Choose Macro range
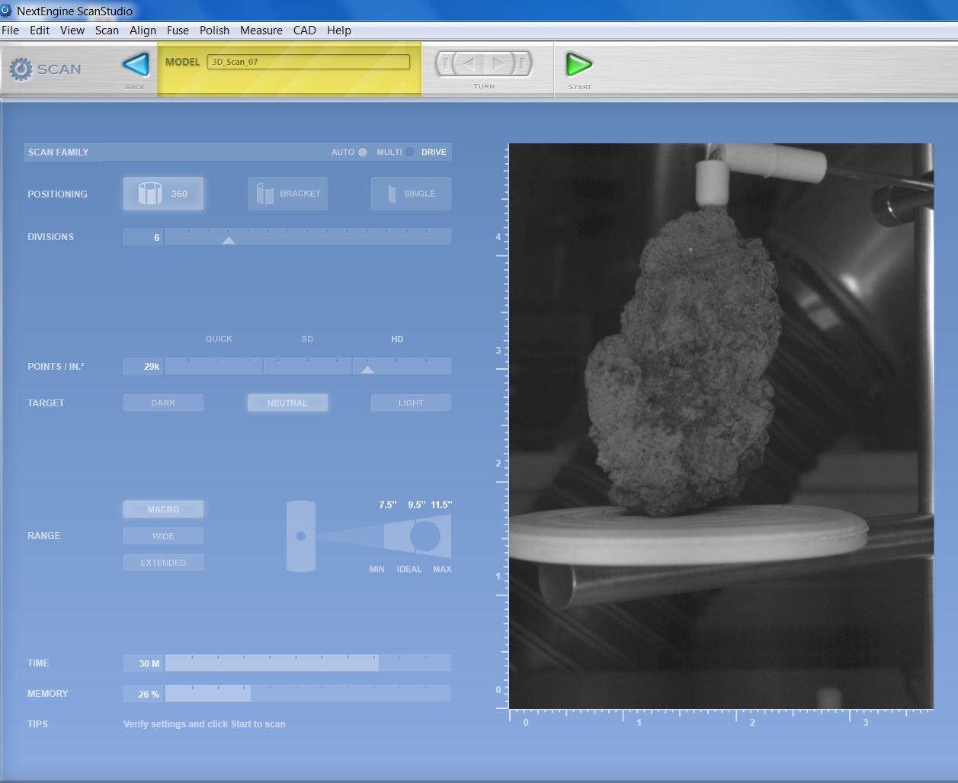The image size is (958, 783). coord(163,509)
